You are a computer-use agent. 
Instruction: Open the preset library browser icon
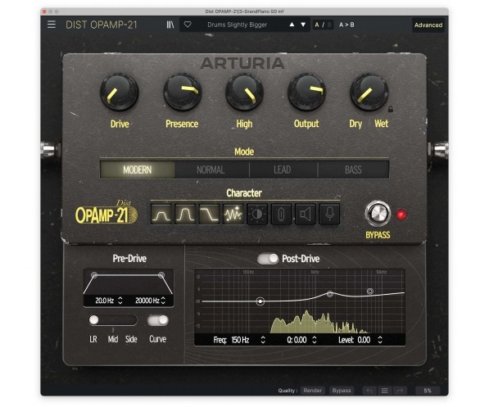click(170, 25)
